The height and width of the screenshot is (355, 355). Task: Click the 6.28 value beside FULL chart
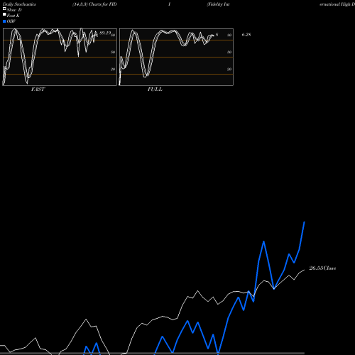246,35
